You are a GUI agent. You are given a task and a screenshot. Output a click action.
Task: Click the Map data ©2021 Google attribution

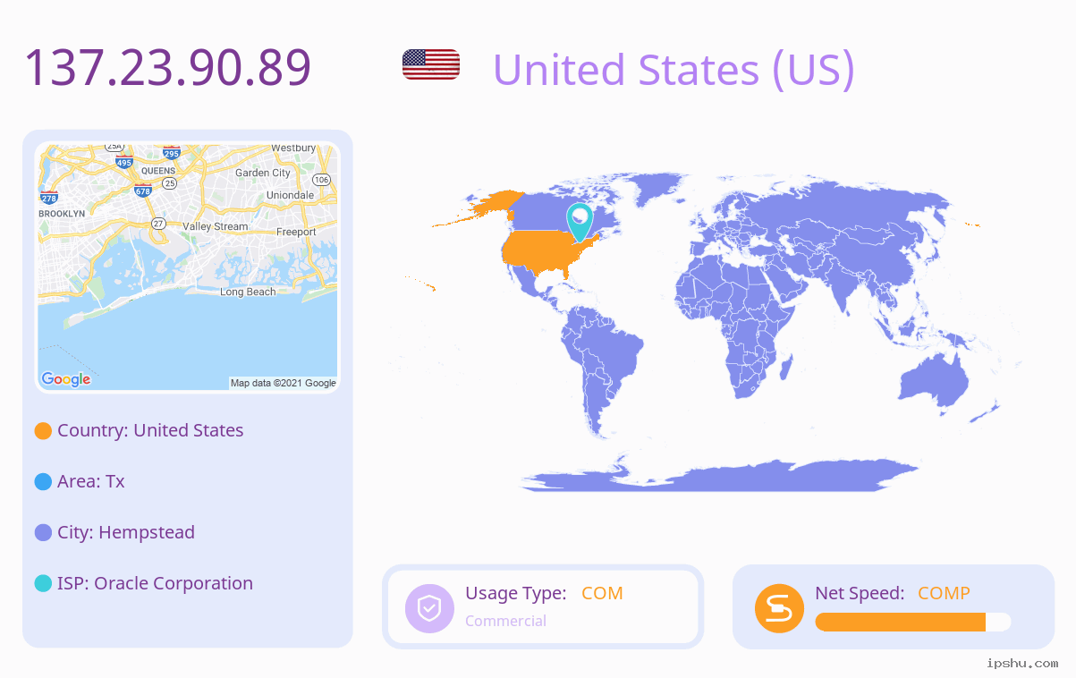tap(284, 383)
